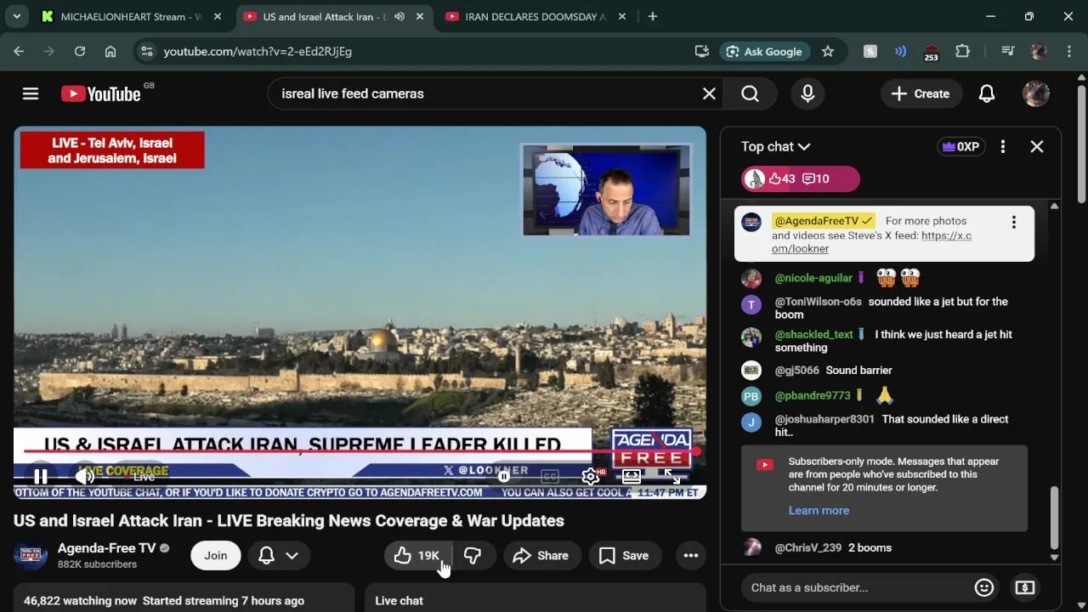Close the MICHAELIONHEART Stream tab
This screenshot has height=612, width=1088.
point(218,16)
